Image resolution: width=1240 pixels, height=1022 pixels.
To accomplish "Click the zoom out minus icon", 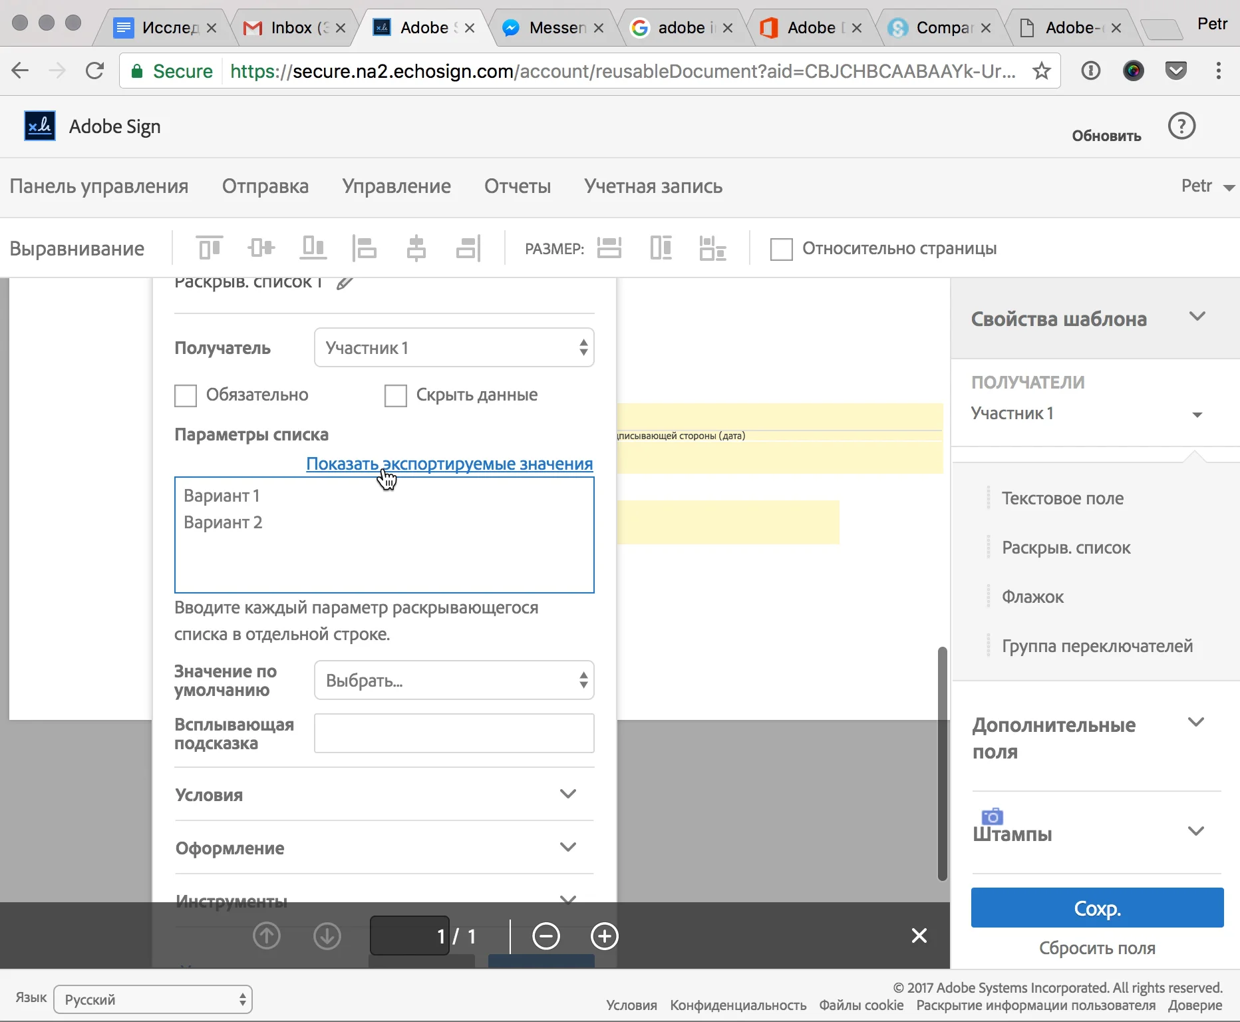I will [x=546, y=936].
